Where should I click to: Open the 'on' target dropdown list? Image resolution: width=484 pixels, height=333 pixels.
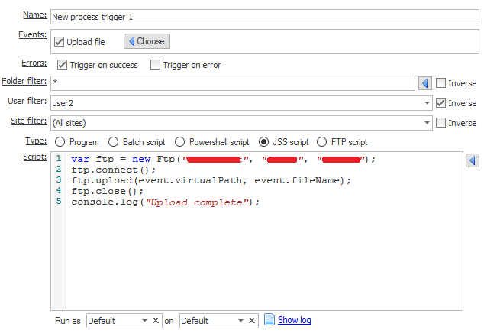point(241,321)
